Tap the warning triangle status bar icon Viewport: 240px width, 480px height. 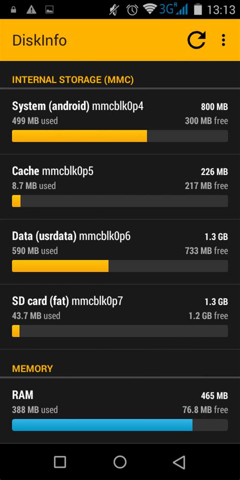(x=31, y=10)
